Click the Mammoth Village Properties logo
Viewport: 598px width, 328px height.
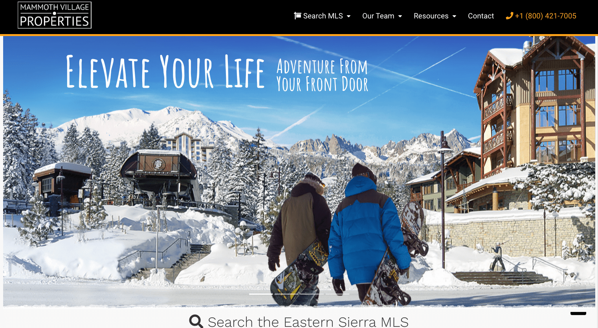coord(55,15)
